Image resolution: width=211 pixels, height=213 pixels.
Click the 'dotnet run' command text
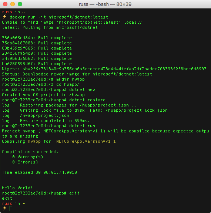[x=82, y=126]
